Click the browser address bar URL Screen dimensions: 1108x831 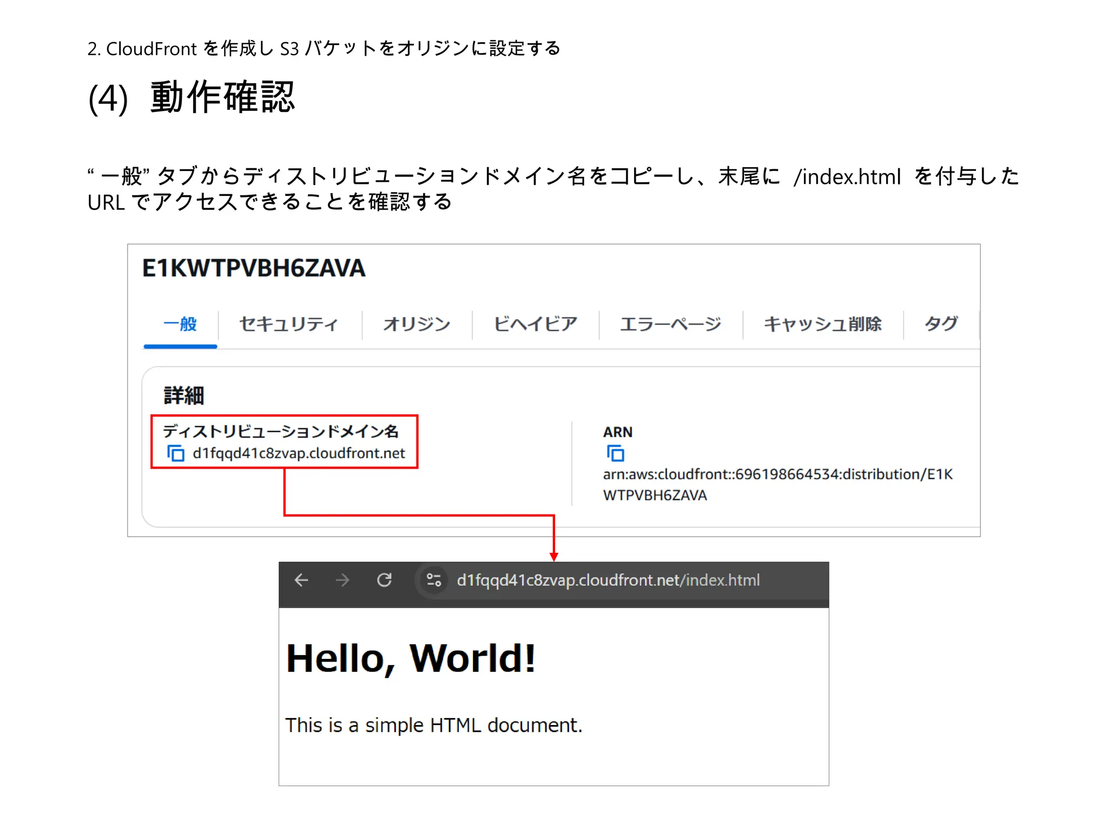[608, 580]
